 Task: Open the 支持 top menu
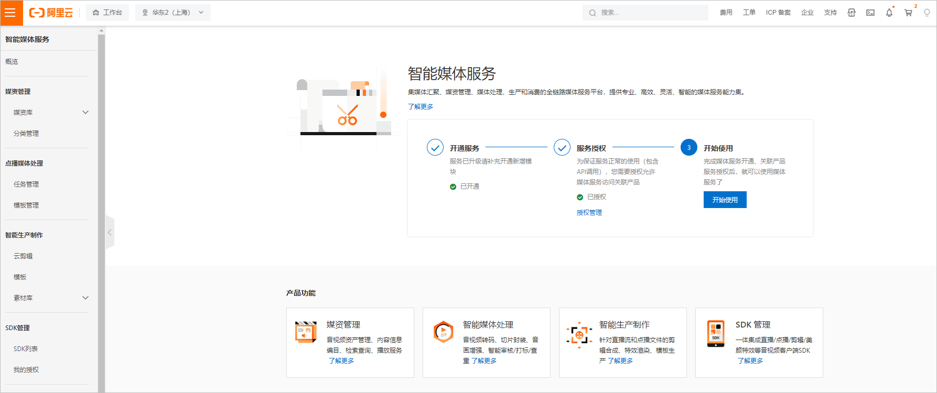pyautogui.click(x=831, y=13)
